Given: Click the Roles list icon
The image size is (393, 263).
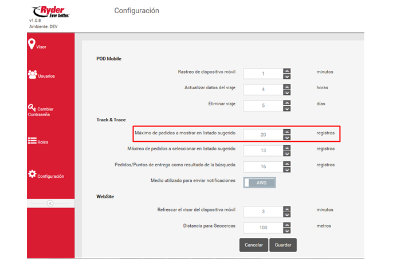Looking at the screenshot, I should (32, 141).
